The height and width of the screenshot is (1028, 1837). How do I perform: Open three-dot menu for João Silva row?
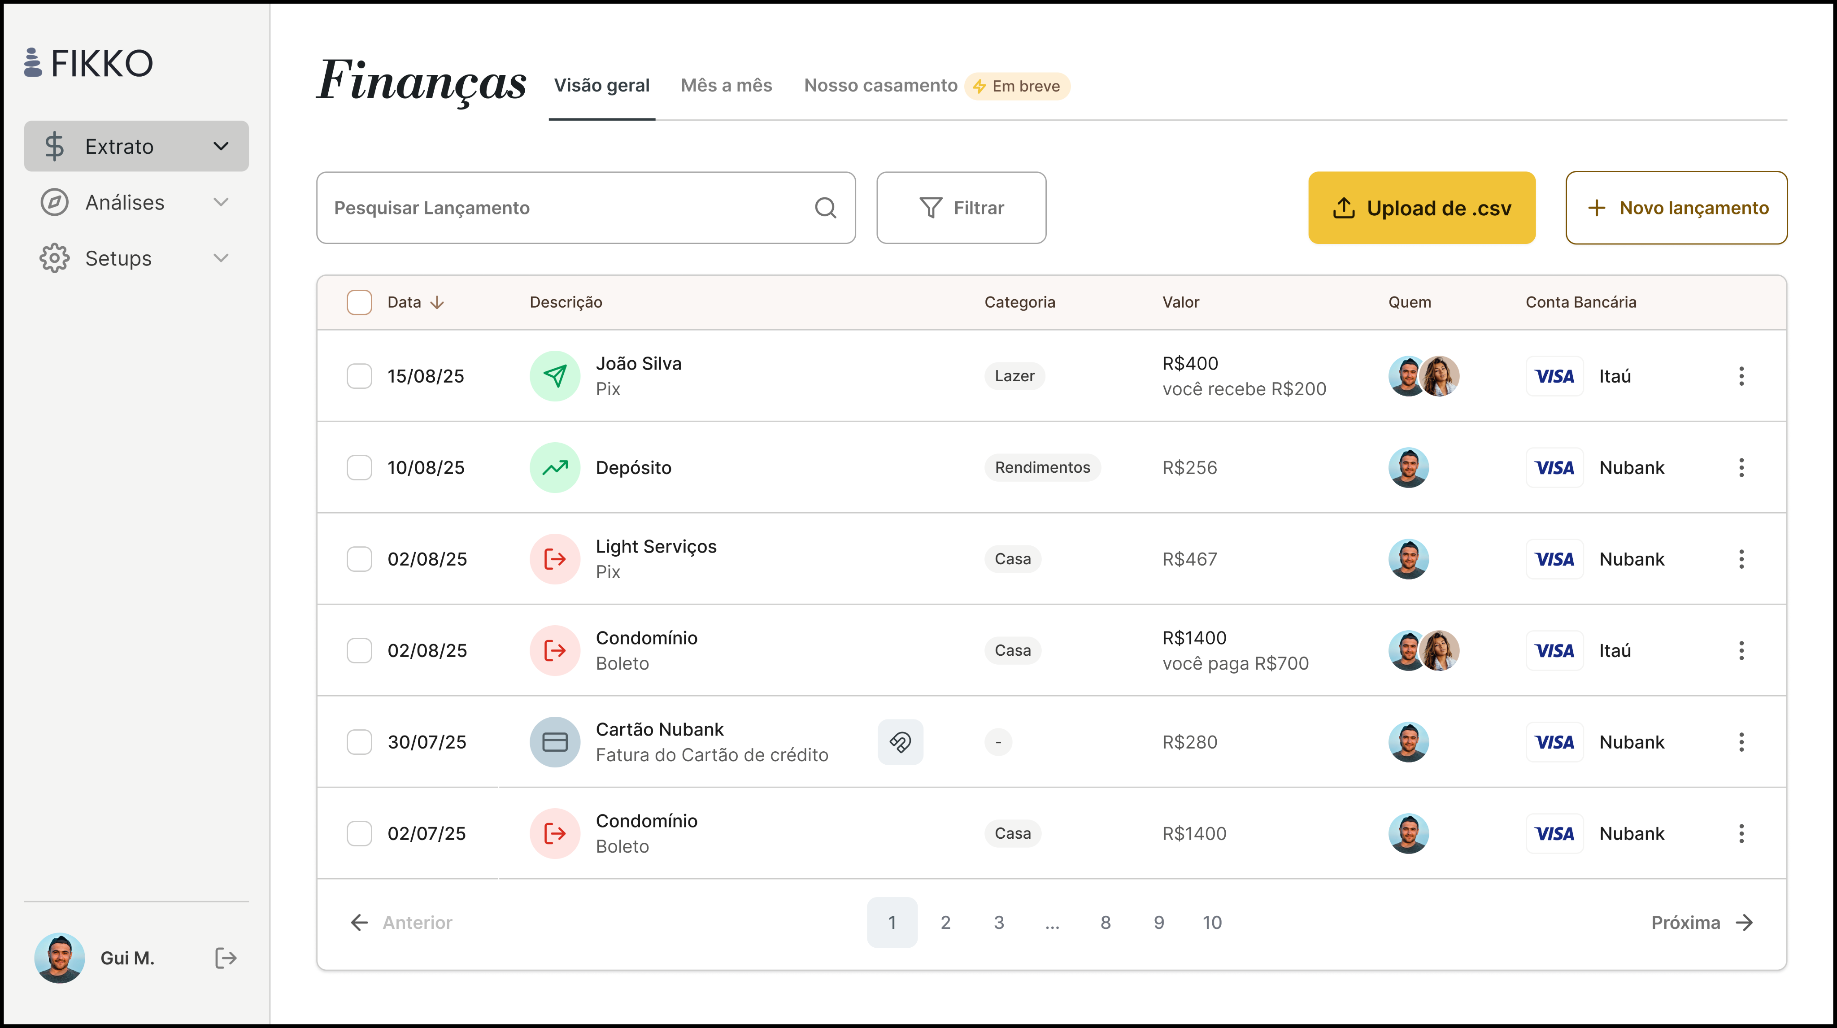click(x=1741, y=376)
